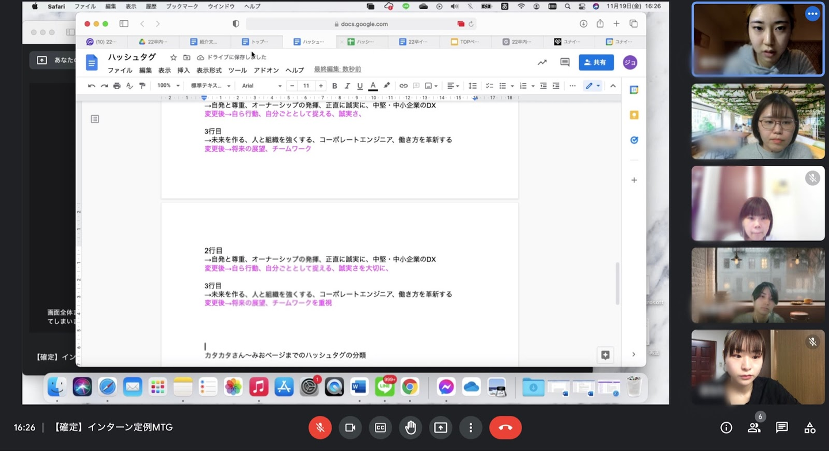This screenshot has height=451, width=829.
Task: Unmute the microphone in the meeting
Action: pos(320,427)
